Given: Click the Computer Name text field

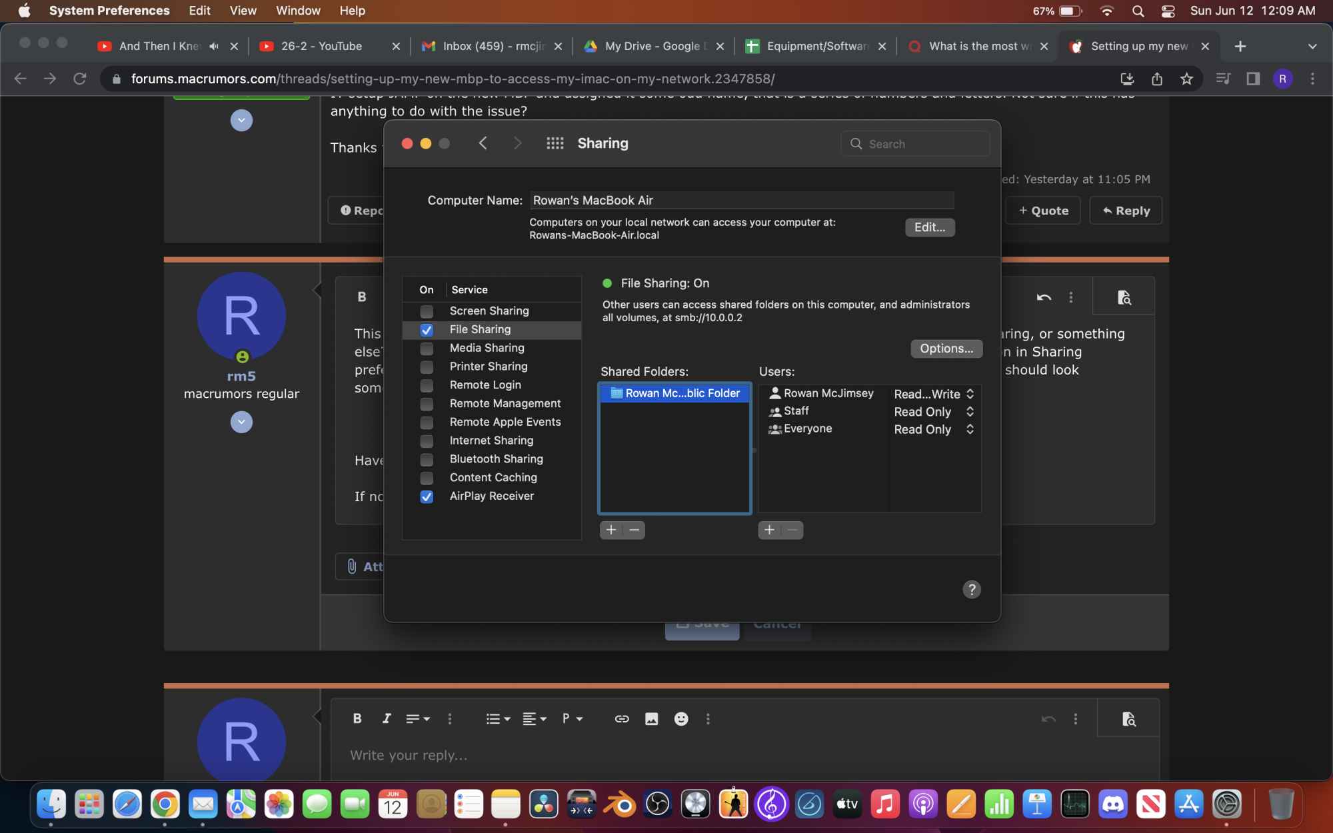Looking at the screenshot, I should pyautogui.click(x=742, y=200).
